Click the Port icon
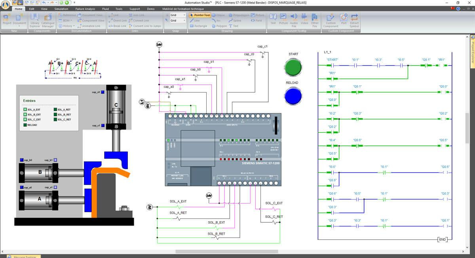Image resolution: width=475 pixels, height=258 pixels. (344, 19)
